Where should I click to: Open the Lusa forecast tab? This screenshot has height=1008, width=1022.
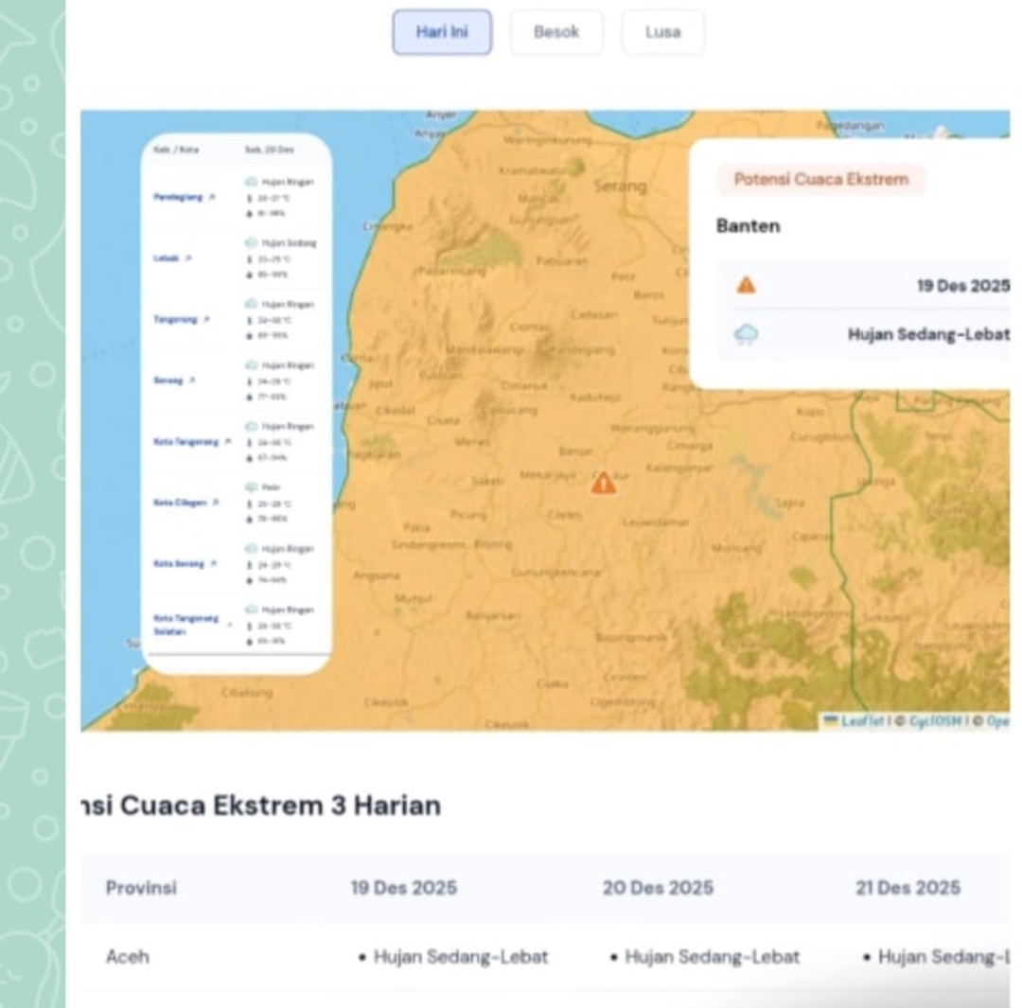coord(662,32)
